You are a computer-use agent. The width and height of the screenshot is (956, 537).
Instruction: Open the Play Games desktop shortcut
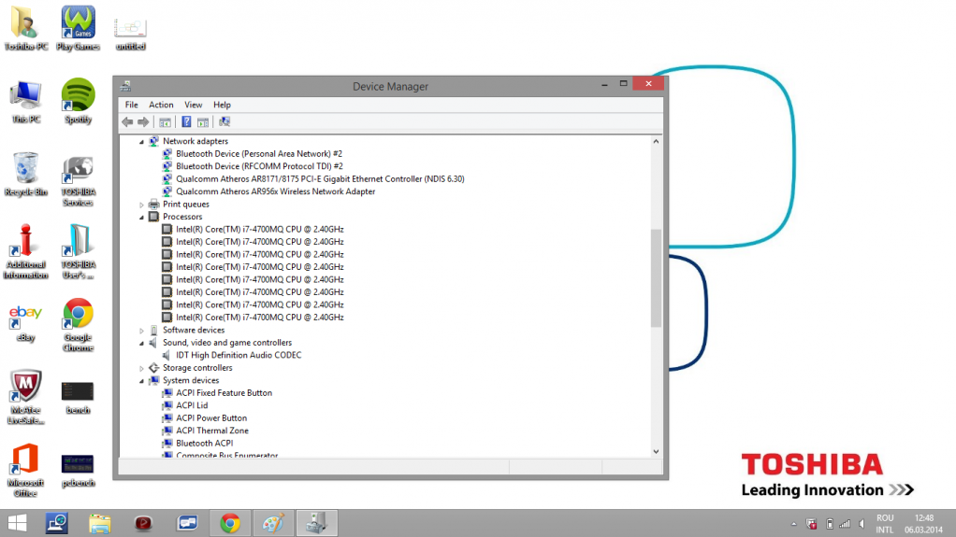[x=78, y=28]
